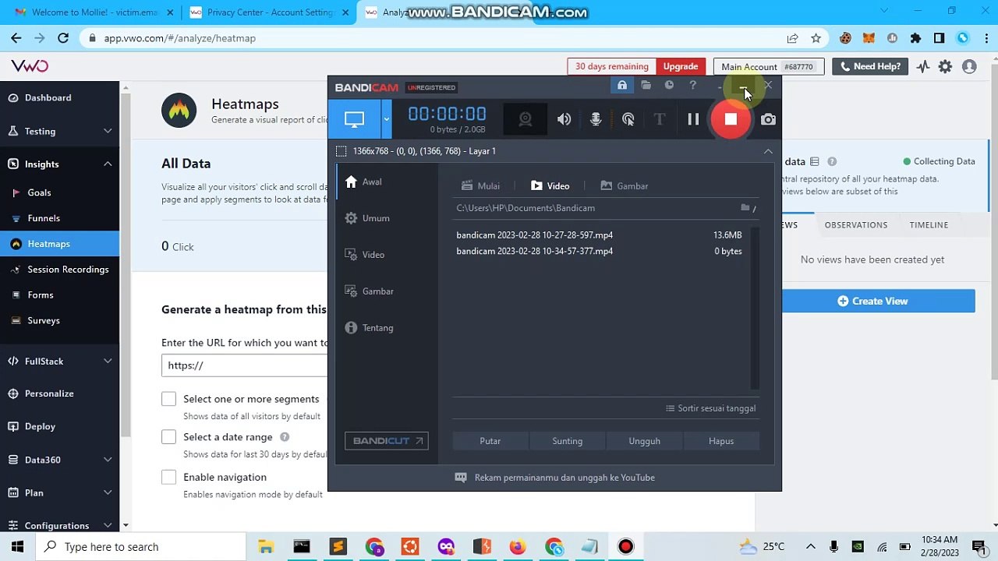
Task: Click the Putar button
Action: coord(490,441)
